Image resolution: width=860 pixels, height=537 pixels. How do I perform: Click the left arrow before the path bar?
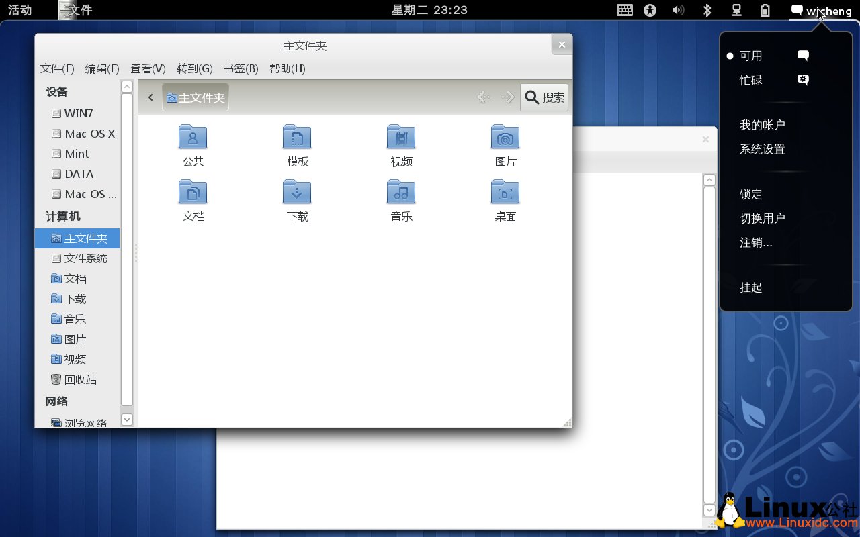coord(150,97)
